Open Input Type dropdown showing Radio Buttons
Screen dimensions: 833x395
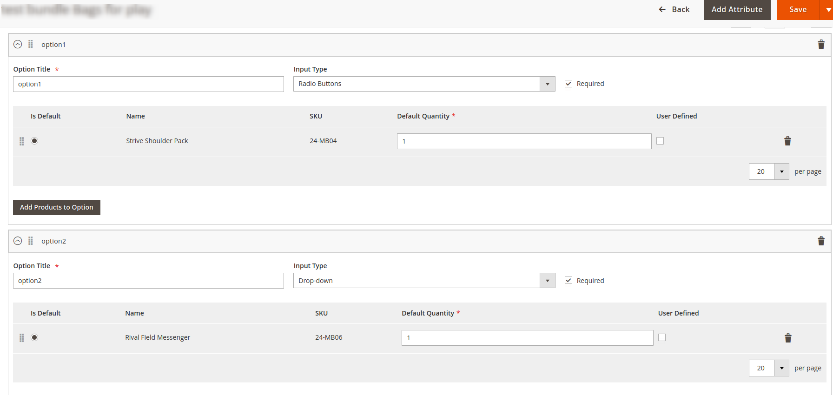point(424,84)
